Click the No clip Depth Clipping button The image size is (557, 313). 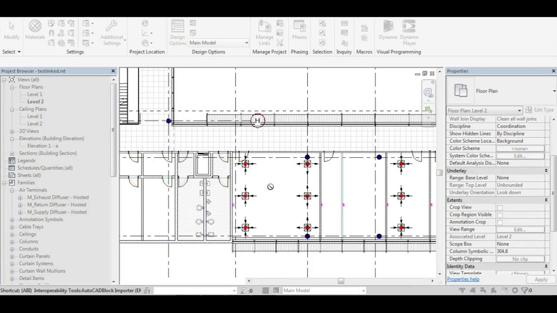coord(520,259)
